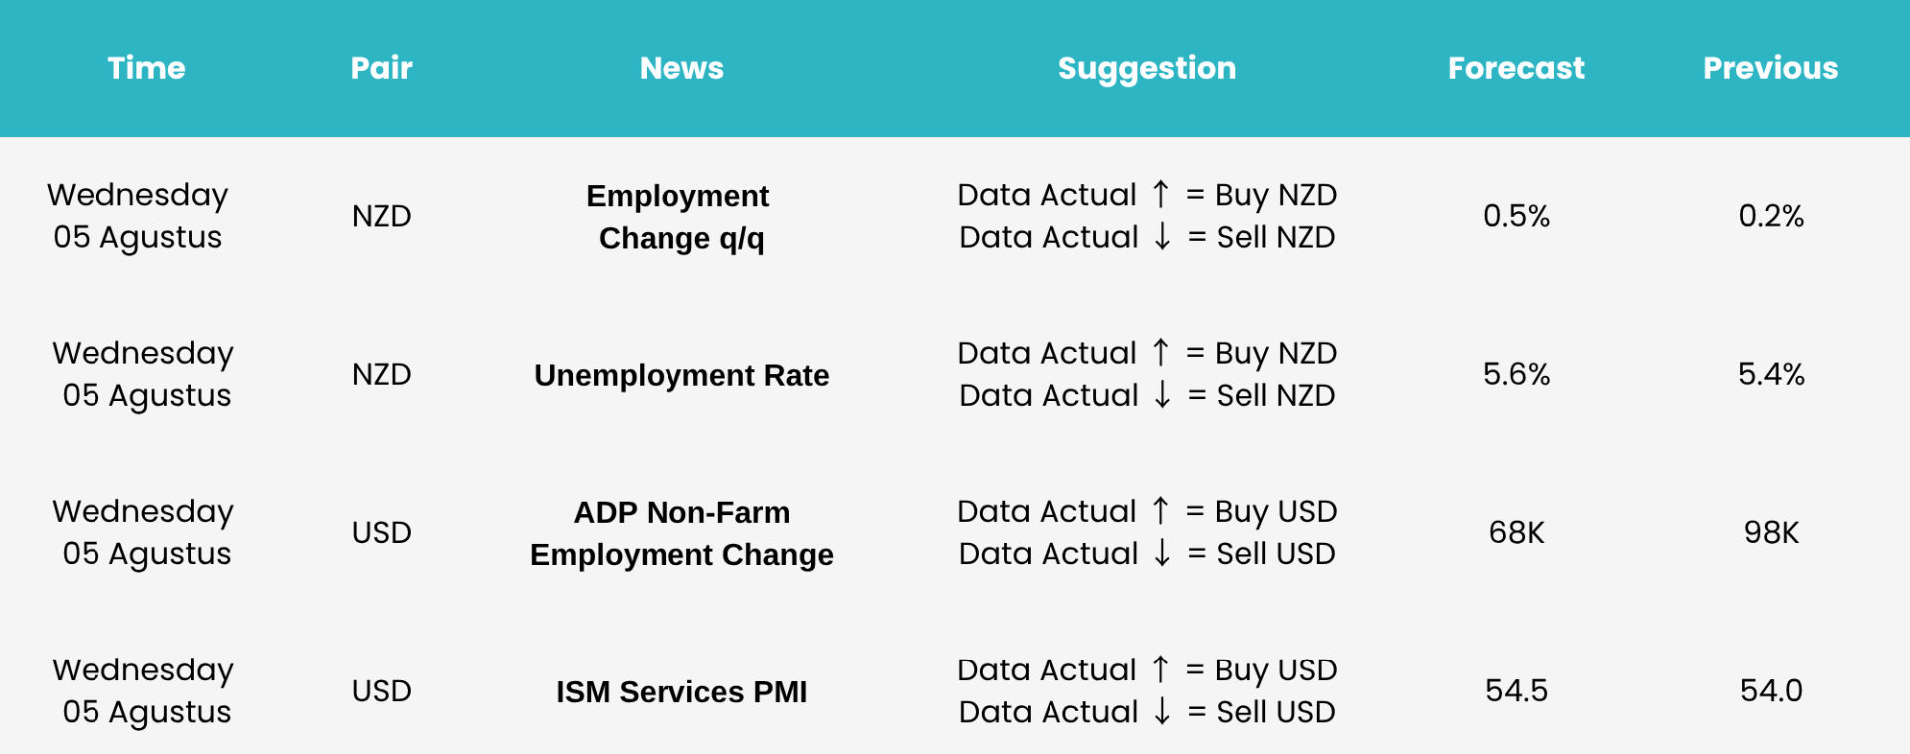Click the Pair column header
The image size is (1910, 754).
pyautogui.click(x=381, y=68)
